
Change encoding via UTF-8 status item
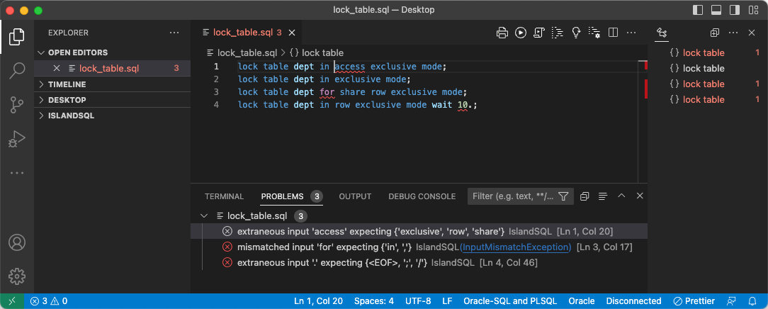[x=418, y=301]
